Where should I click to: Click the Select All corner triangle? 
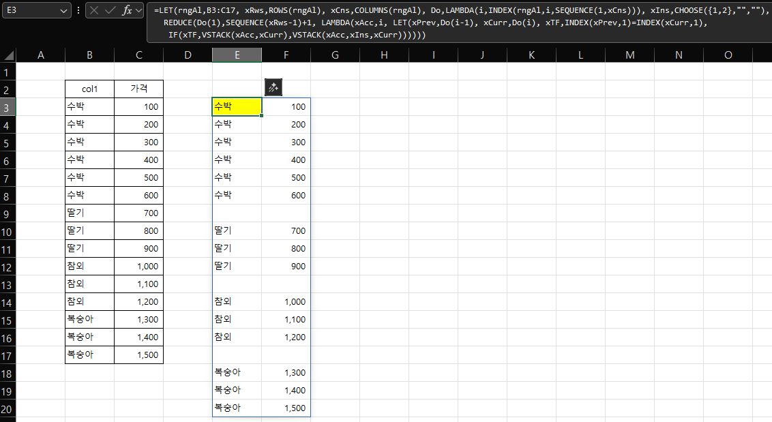point(8,55)
